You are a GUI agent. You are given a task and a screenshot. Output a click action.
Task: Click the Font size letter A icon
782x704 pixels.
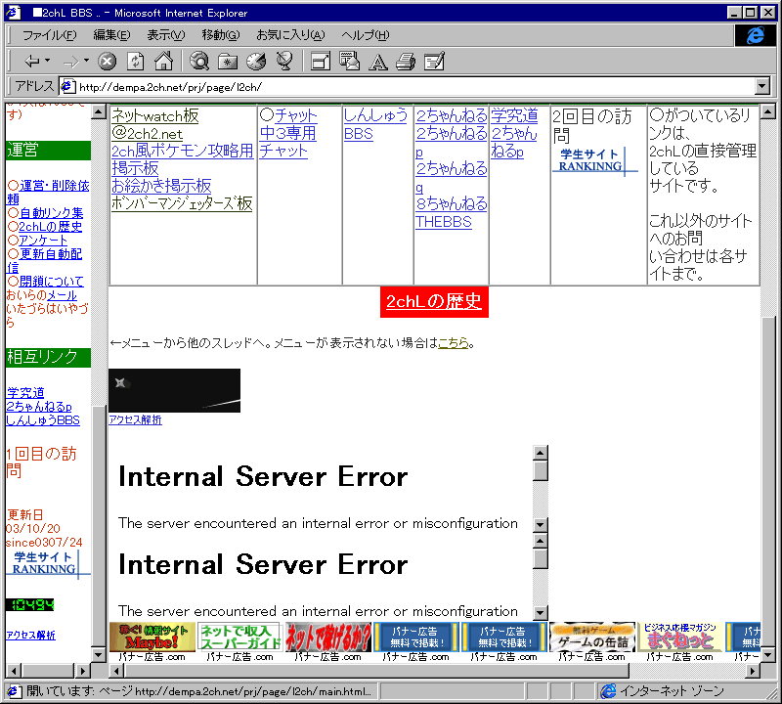pos(377,62)
